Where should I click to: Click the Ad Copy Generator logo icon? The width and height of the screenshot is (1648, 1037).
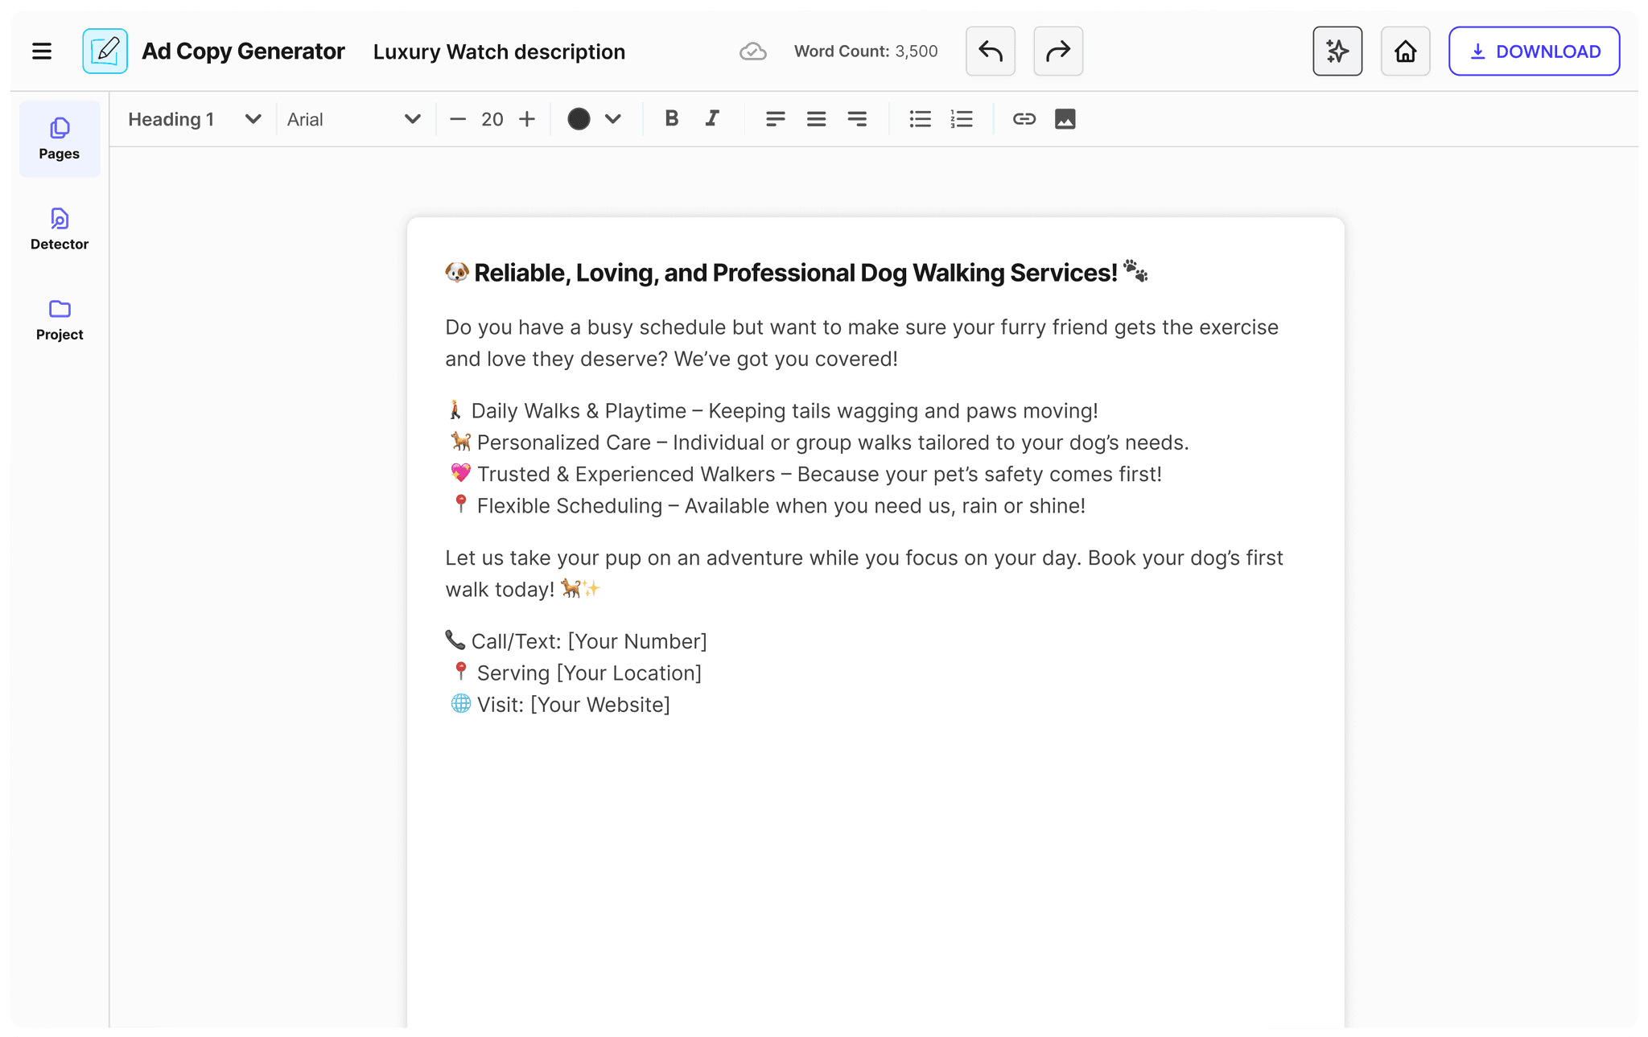click(x=105, y=51)
